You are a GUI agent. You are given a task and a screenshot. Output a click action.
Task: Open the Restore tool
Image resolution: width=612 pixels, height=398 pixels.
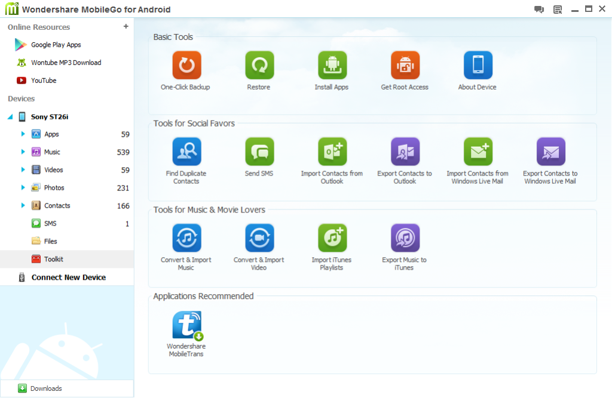pos(259,69)
